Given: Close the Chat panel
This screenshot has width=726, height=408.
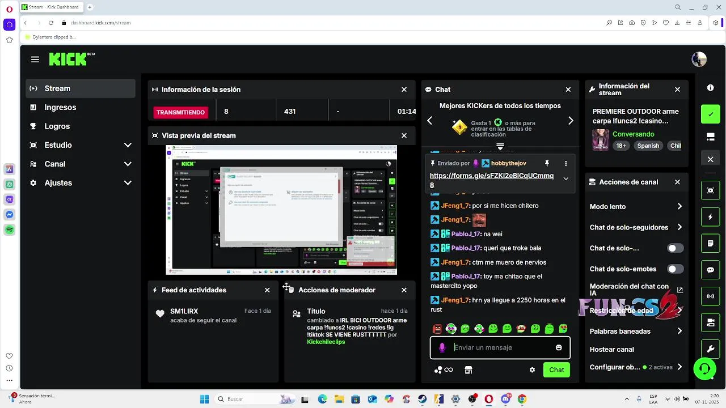Looking at the screenshot, I should [568, 90].
